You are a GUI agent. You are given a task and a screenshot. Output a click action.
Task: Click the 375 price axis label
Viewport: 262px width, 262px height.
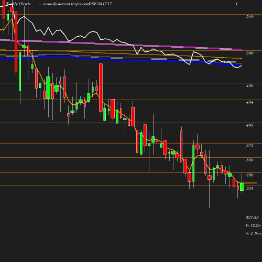[x=249, y=146]
